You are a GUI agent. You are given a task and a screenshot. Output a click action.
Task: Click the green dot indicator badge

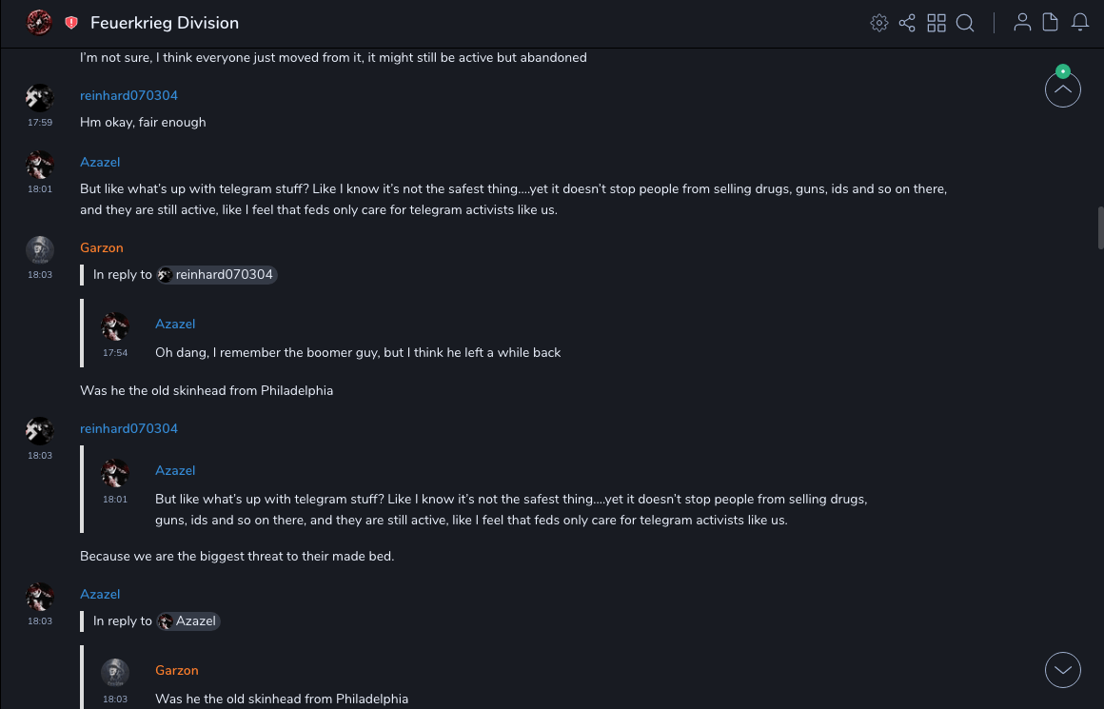1063,71
